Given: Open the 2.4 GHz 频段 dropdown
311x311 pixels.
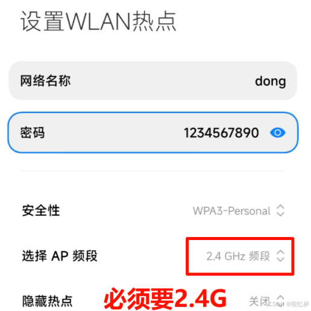Looking at the screenshot, I should pyautogui.click(x=245, y=256).
